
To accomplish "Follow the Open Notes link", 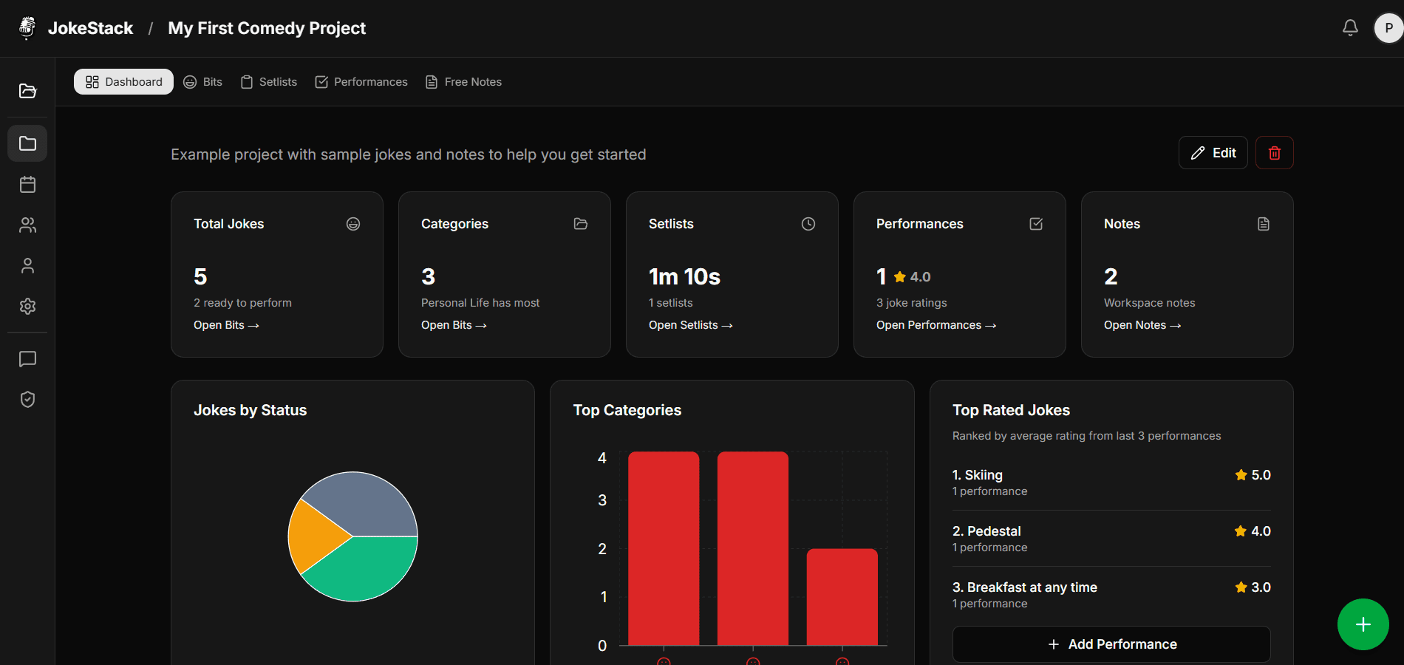I will 1142,325.
